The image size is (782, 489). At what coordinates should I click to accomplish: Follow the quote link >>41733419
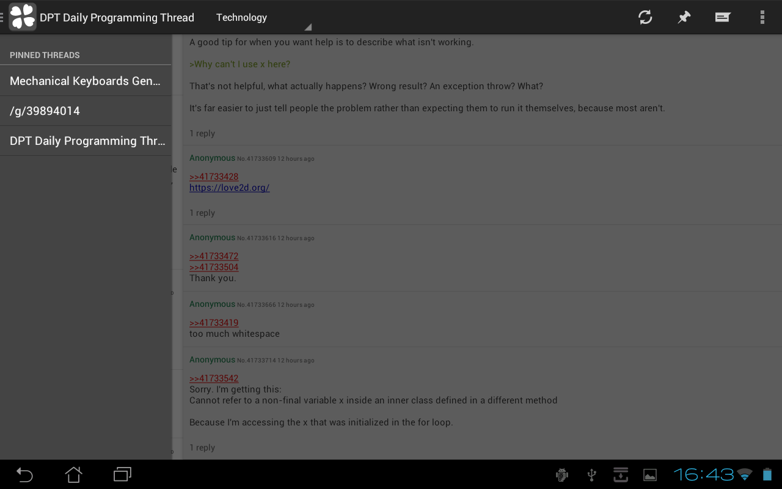[214, 323]
